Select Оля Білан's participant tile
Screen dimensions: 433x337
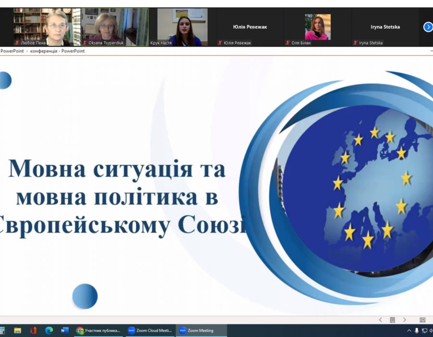(318, 27)
